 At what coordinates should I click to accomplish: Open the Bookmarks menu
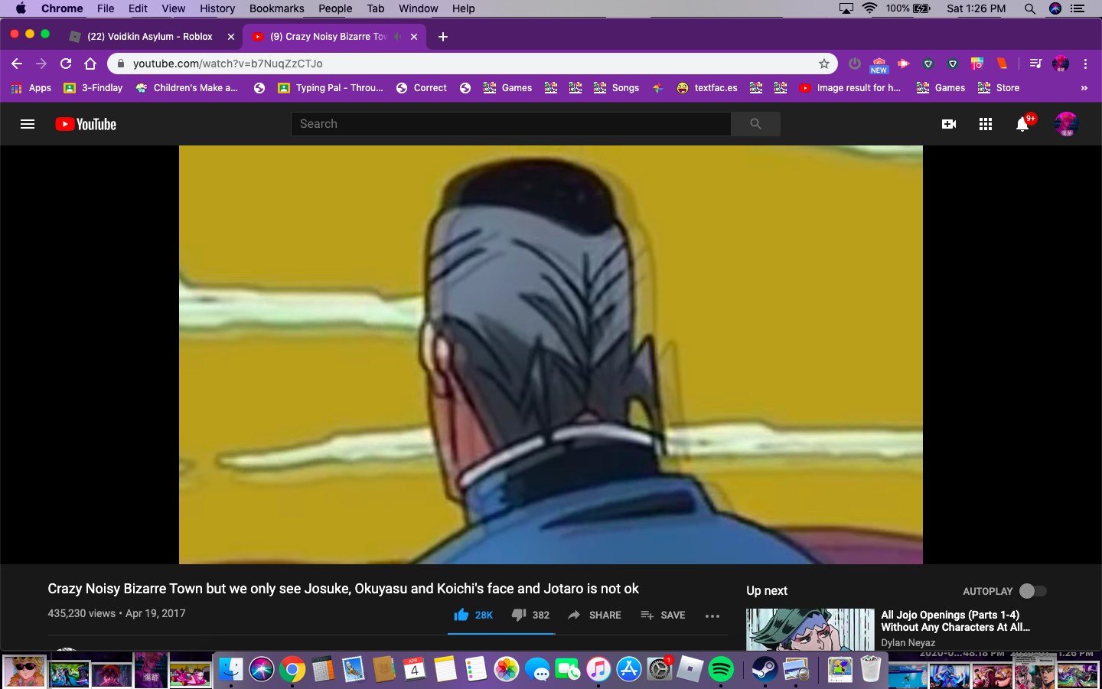pyautogui.click(x=276, y=8)
